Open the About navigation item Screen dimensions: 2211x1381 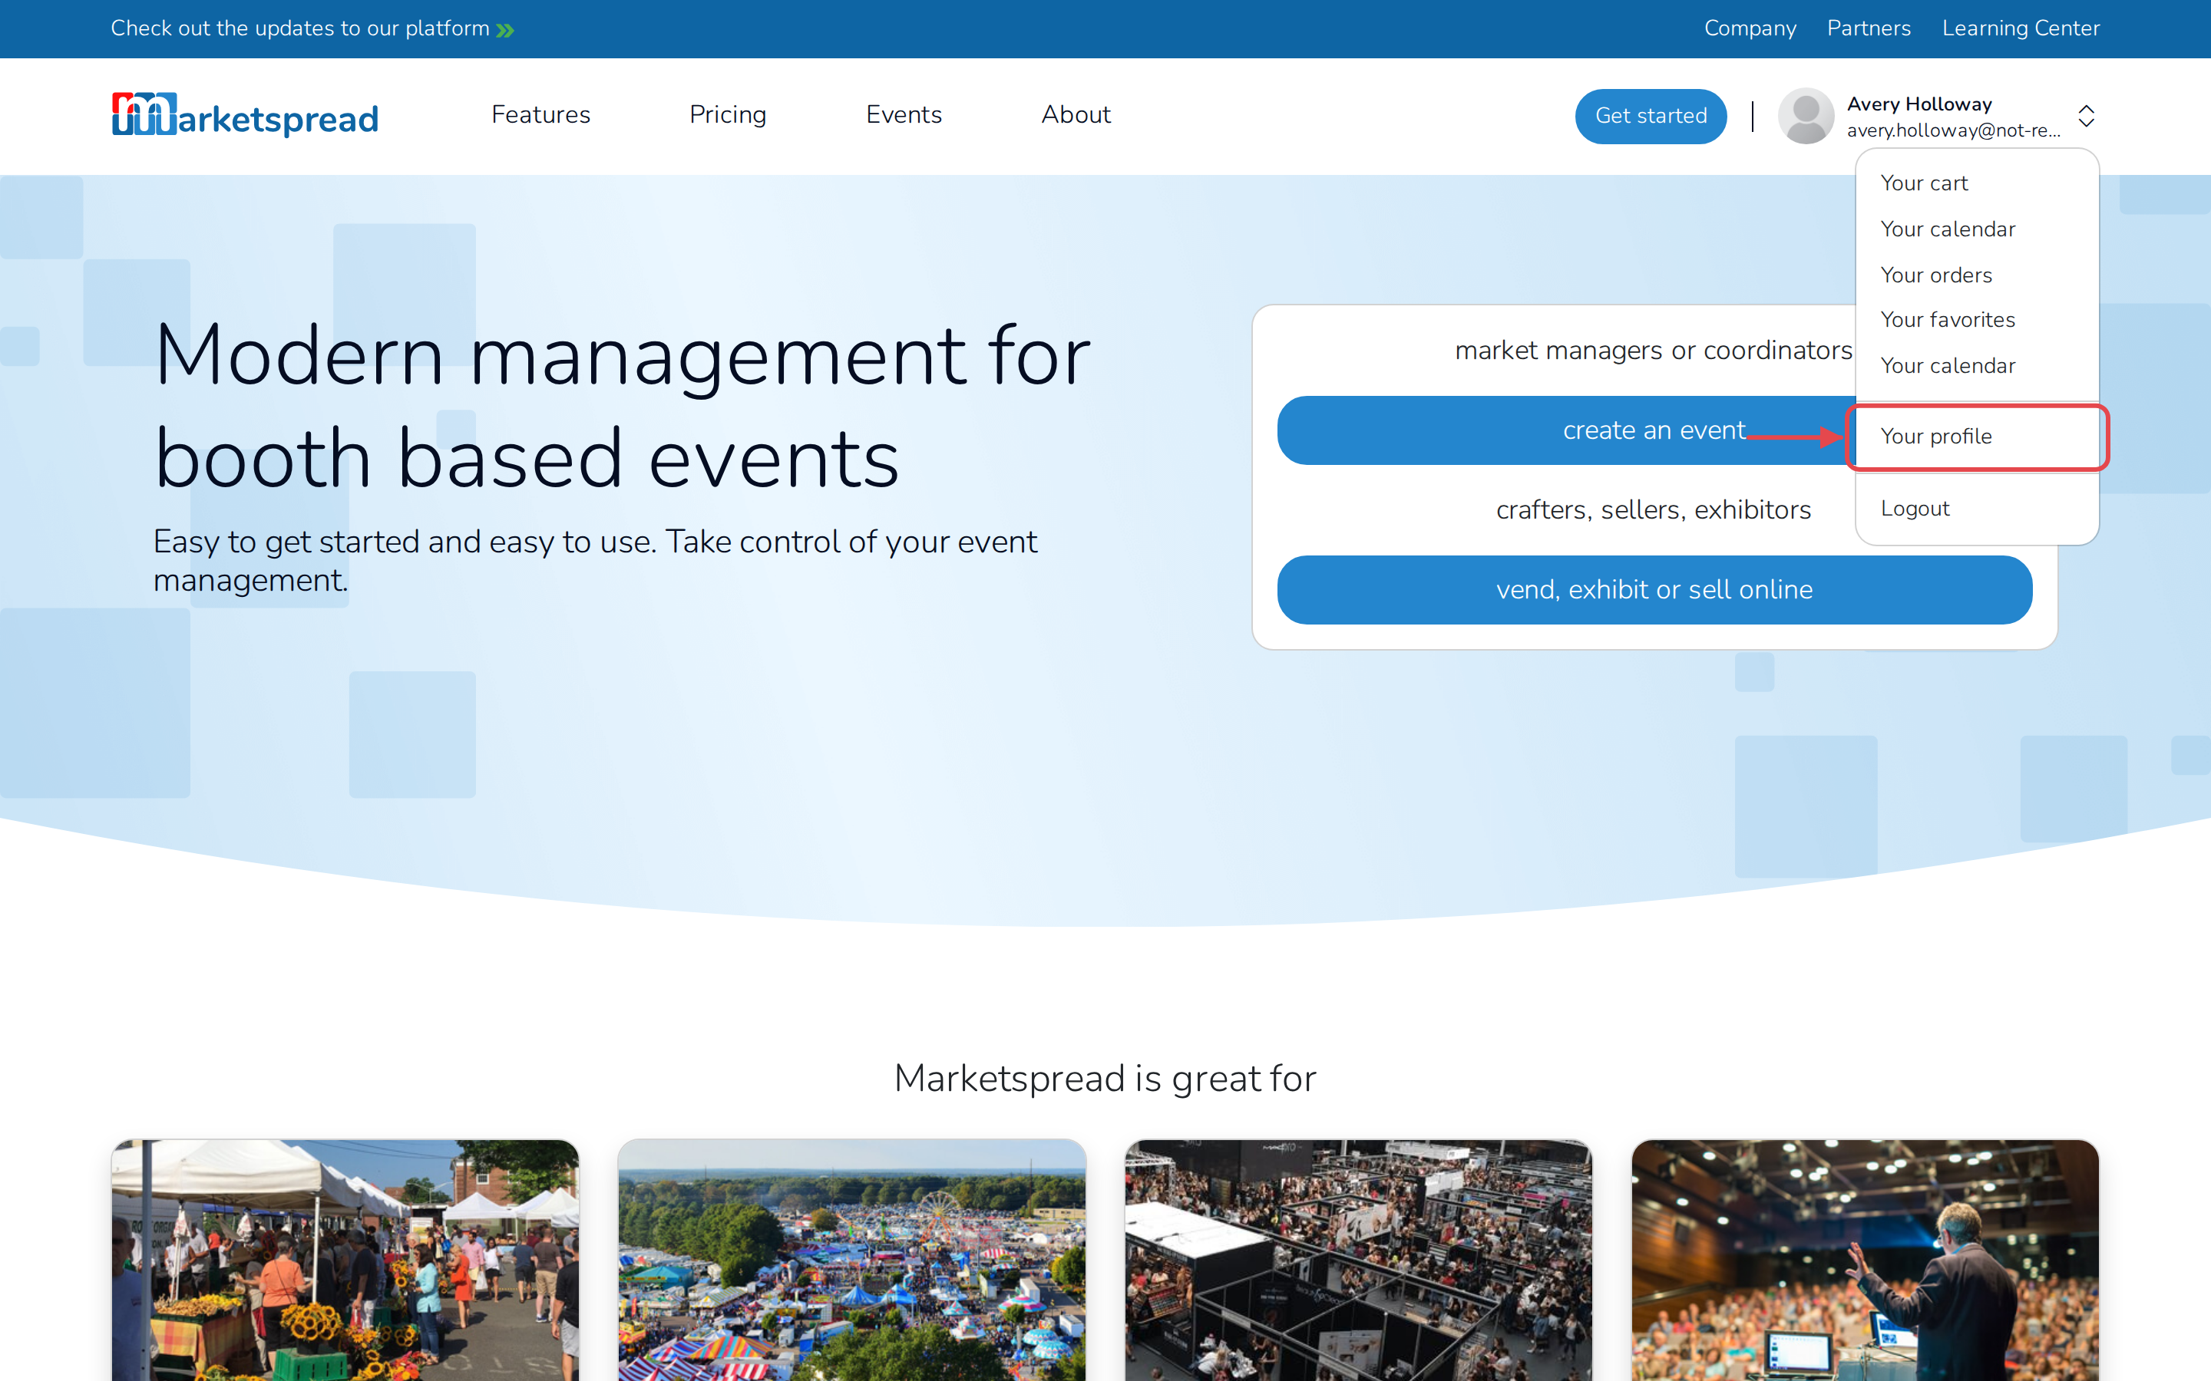point(1076,114)
